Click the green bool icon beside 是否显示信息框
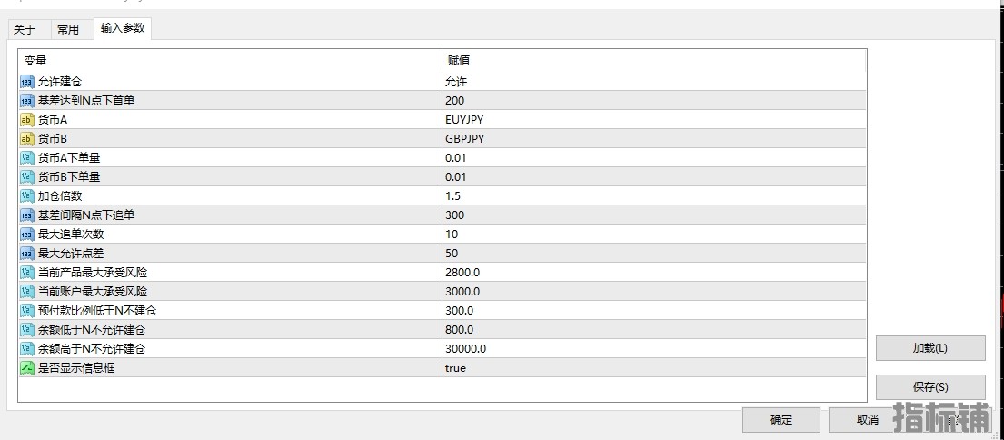This screenshot has height=440, width=1004. tap(27, 368)
